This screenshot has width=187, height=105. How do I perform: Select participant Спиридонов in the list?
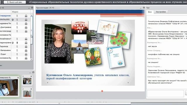[x=5, y=16]
